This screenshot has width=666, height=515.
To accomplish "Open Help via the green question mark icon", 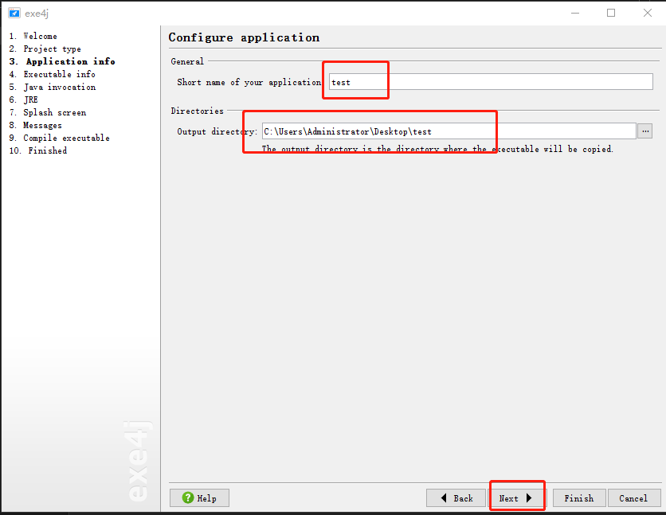I will [x=188, y=497].
